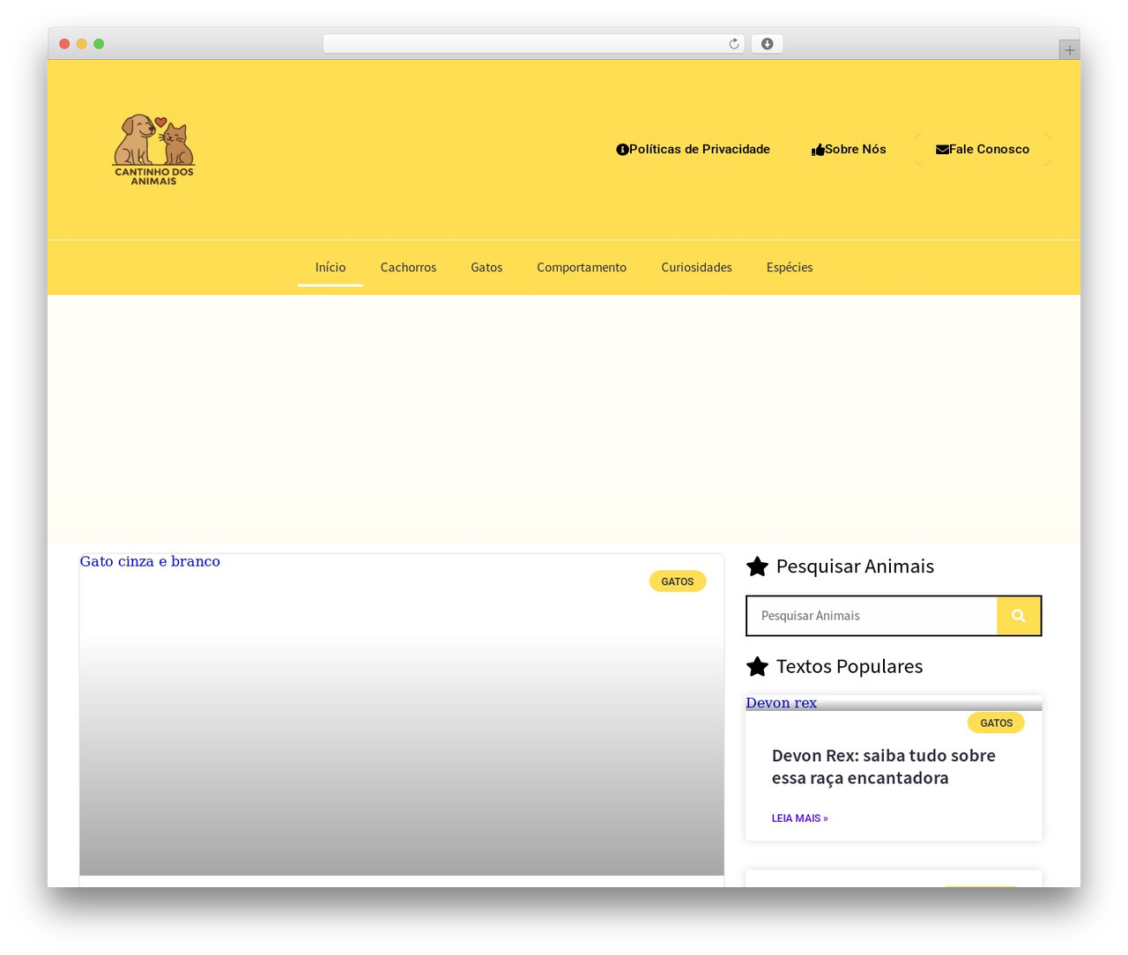The height and width of the screenshot is (955, 1128).
Task: Close the browser window with red button
Action: (64, 44)
